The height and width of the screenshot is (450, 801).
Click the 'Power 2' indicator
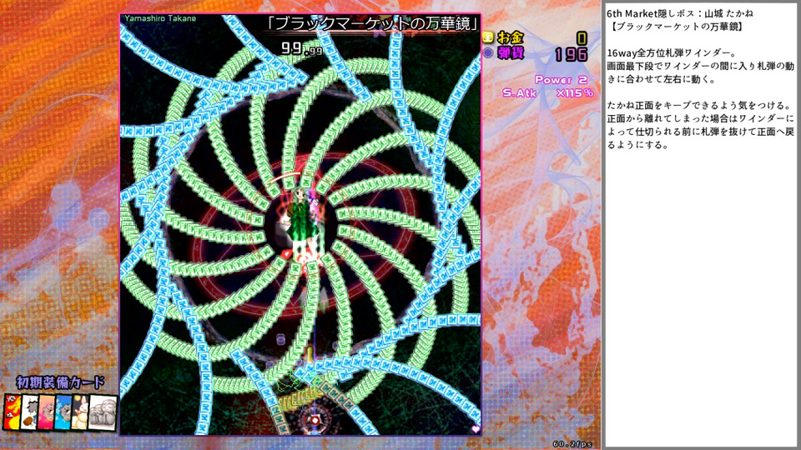point(561,80)
